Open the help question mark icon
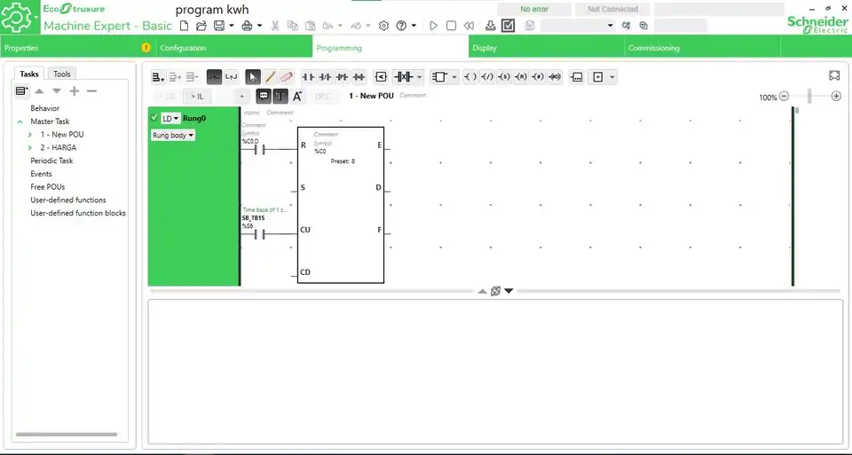This screenshot has height=455, width=852. (x=401, y=26)
